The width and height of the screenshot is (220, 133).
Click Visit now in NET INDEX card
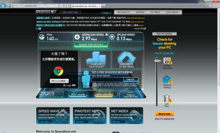tap(118, 122)
